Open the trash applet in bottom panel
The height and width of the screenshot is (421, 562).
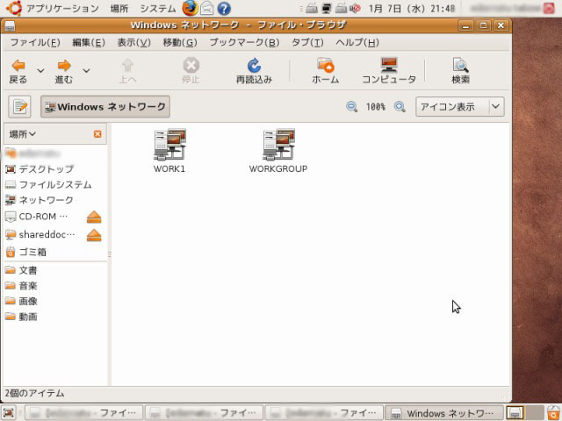click(553, 413)
